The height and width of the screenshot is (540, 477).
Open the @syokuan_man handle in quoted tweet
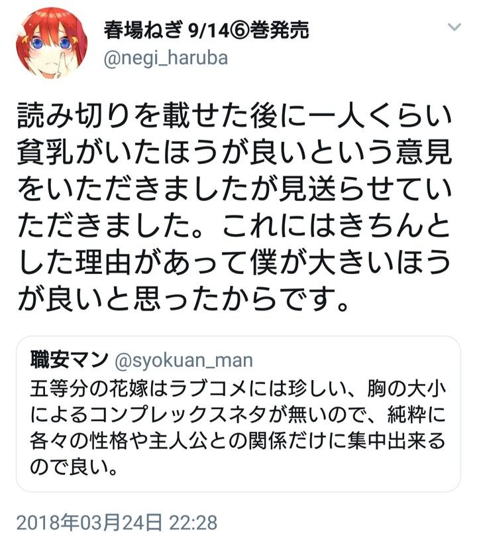pyautogui.click(x=184, y=361)
